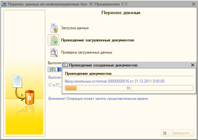198x140 pixels.
Task: Click the small icon in Проведение созданных документов title
Action: [x=65, y=65]
